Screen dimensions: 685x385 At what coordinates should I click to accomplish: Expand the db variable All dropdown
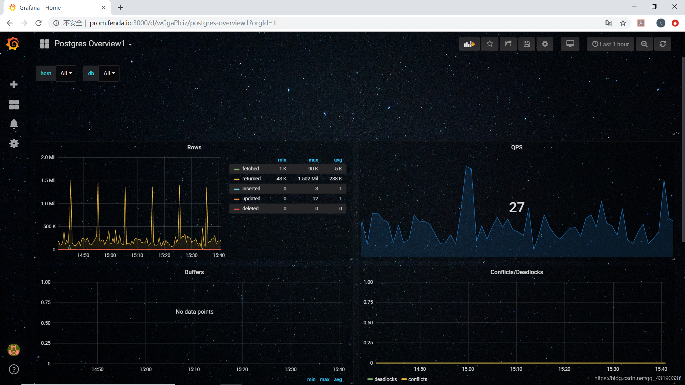[x=109, y=73]
